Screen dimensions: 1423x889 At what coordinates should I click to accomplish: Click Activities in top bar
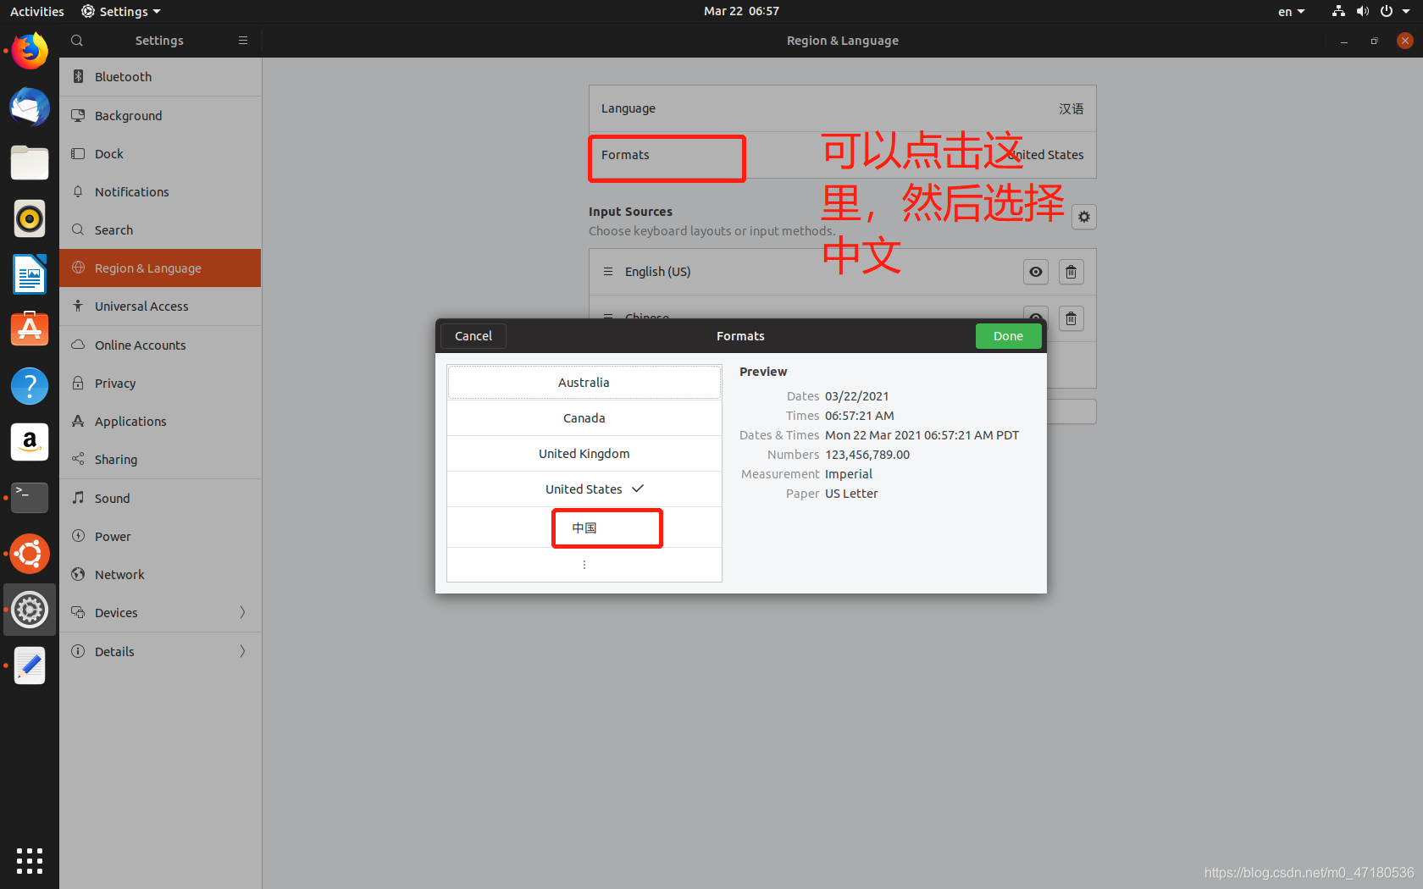(x=37, y=12)
